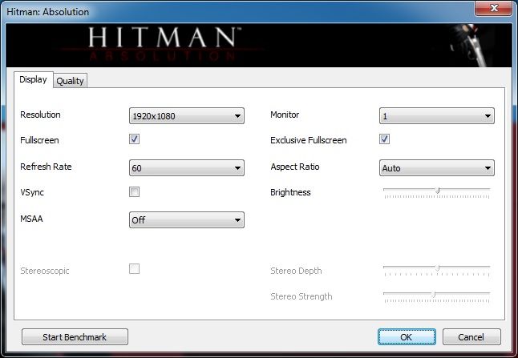This screenshot has height=358, width=518.
Task: Click the Stereo Depth slider
Action: tap(436, 268)
